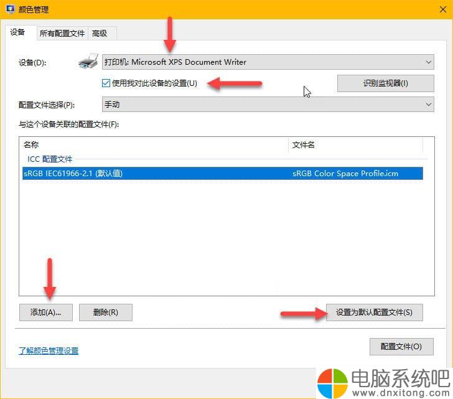Close the 颜色管理 dialog window
Viewport: 453px width, 399px height.
pos(442,9)
